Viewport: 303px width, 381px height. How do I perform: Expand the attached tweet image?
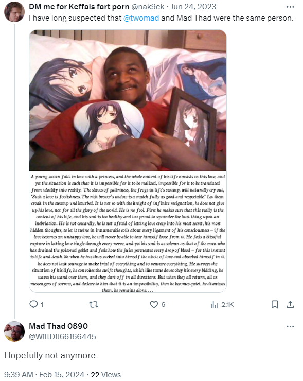[128, 161]
